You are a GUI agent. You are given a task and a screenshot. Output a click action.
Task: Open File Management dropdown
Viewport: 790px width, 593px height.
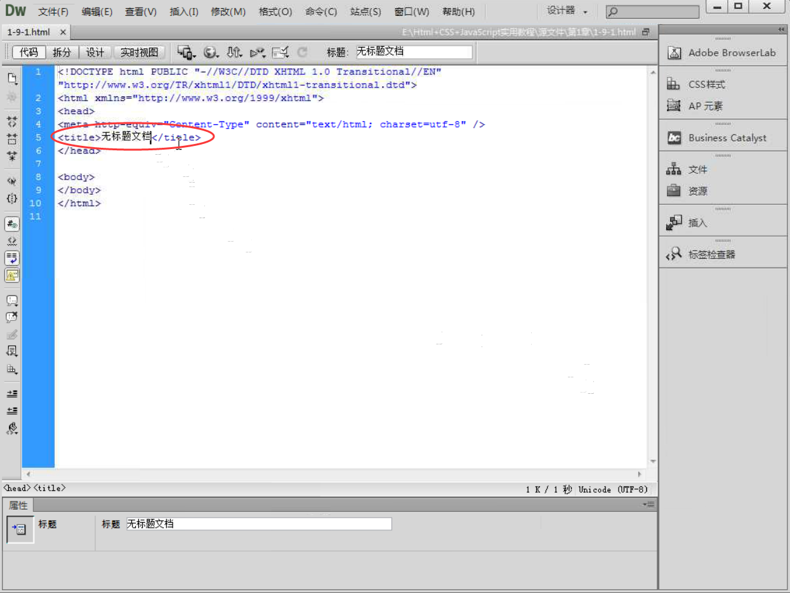point(235,53)
